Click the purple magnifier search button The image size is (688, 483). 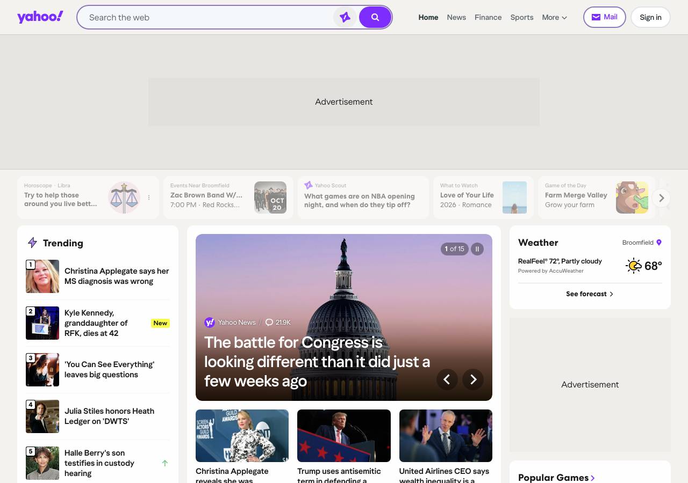[x=375, y=17]
